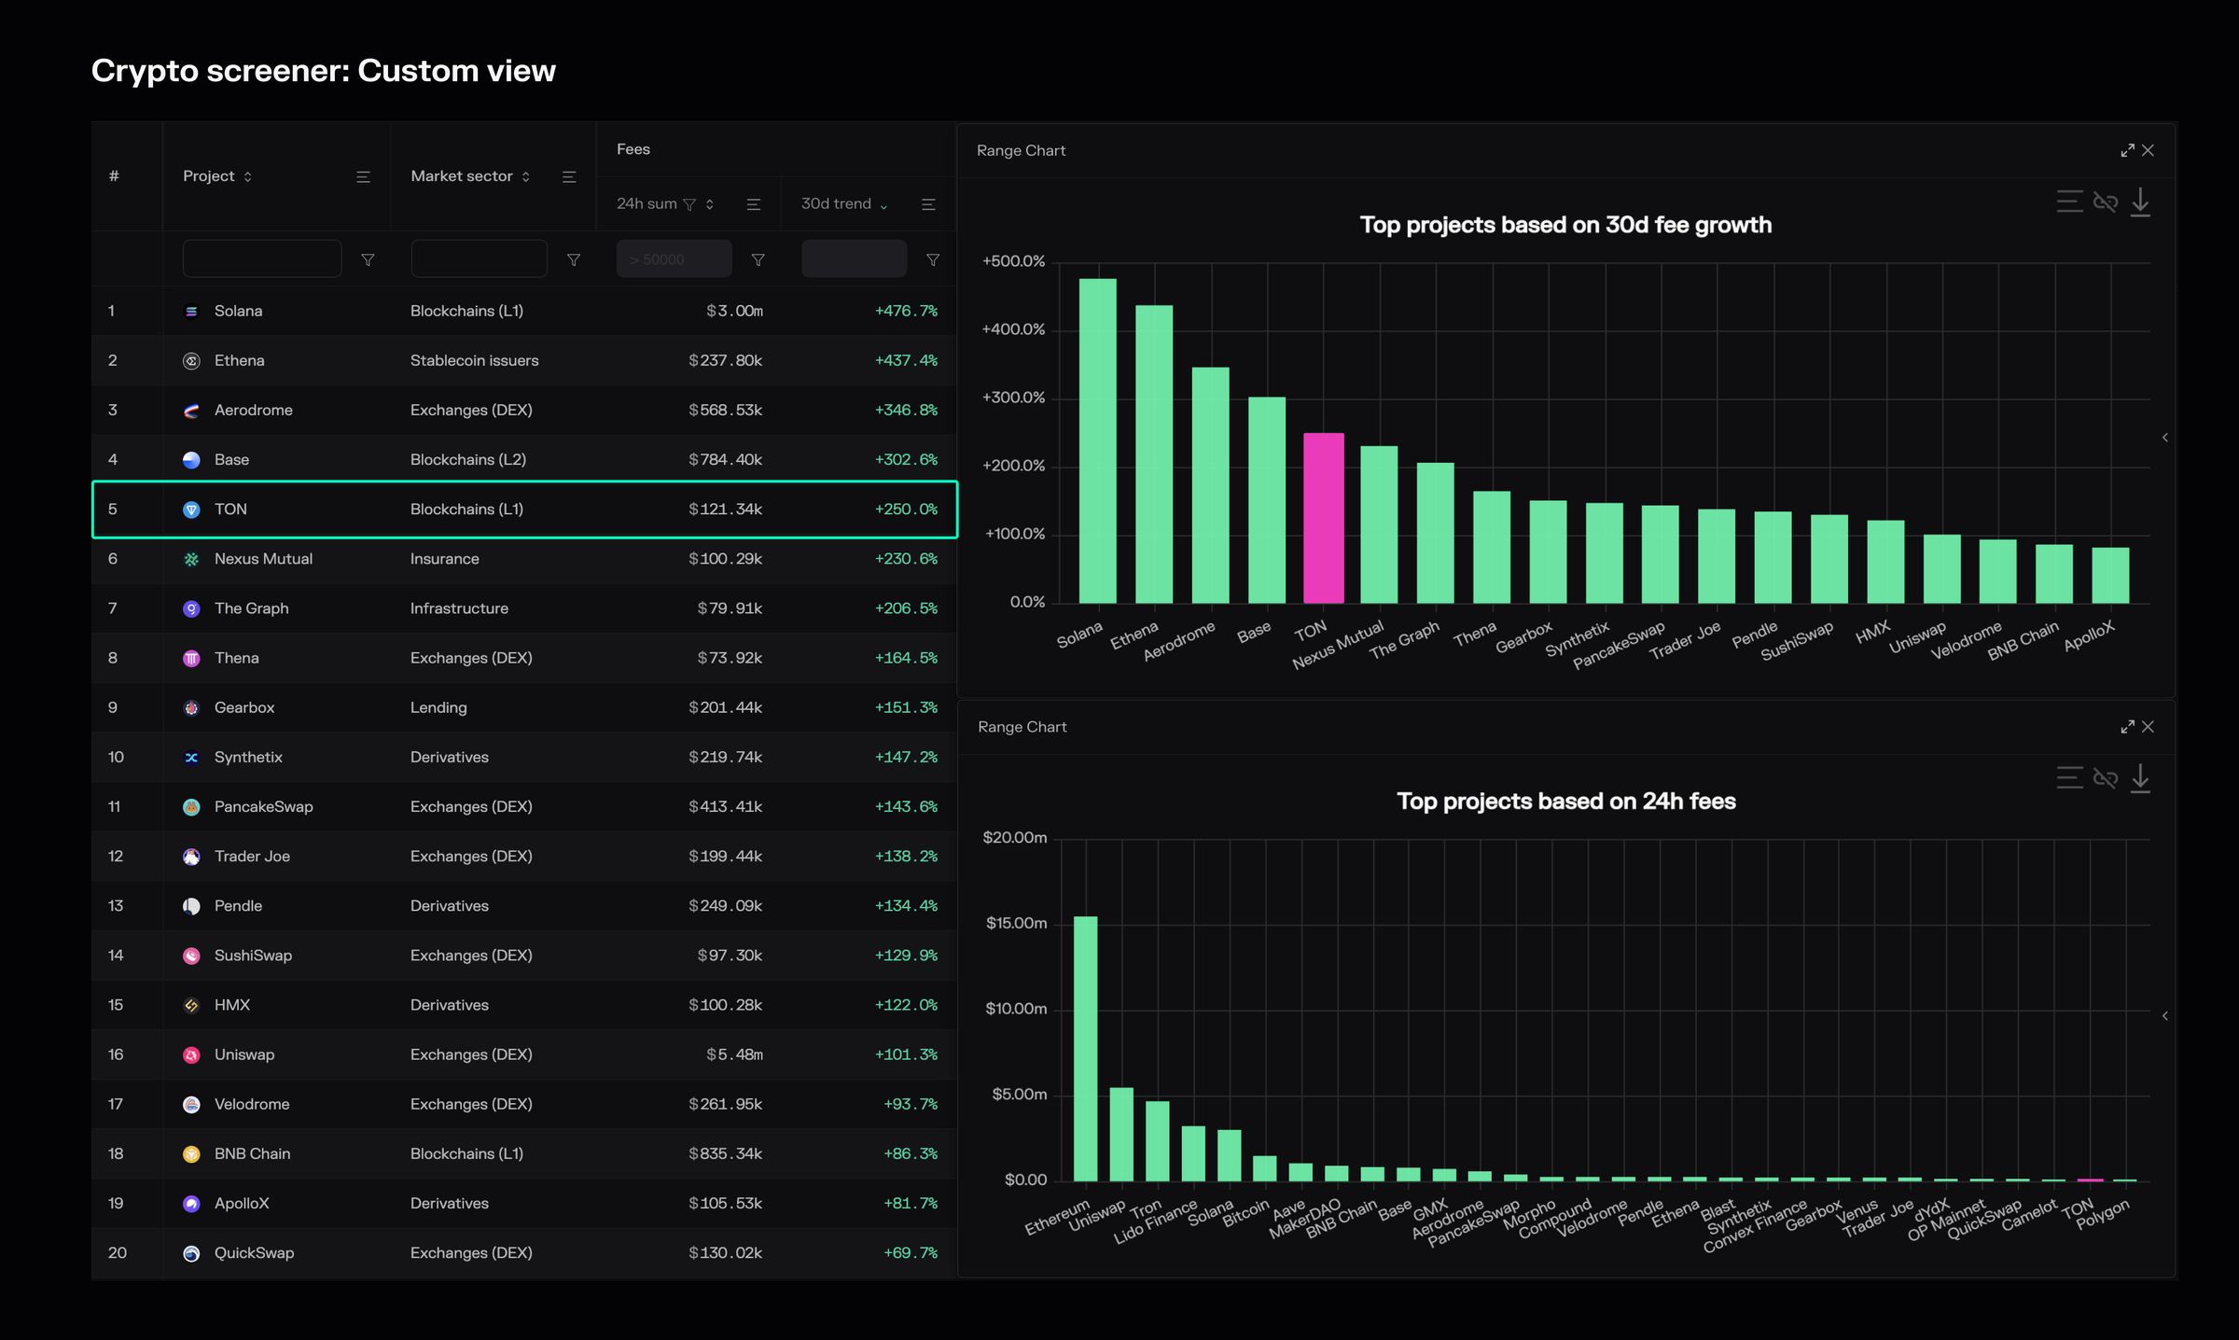Click the filter funnel next to the Market sector filter box

(x=574, y=260)
